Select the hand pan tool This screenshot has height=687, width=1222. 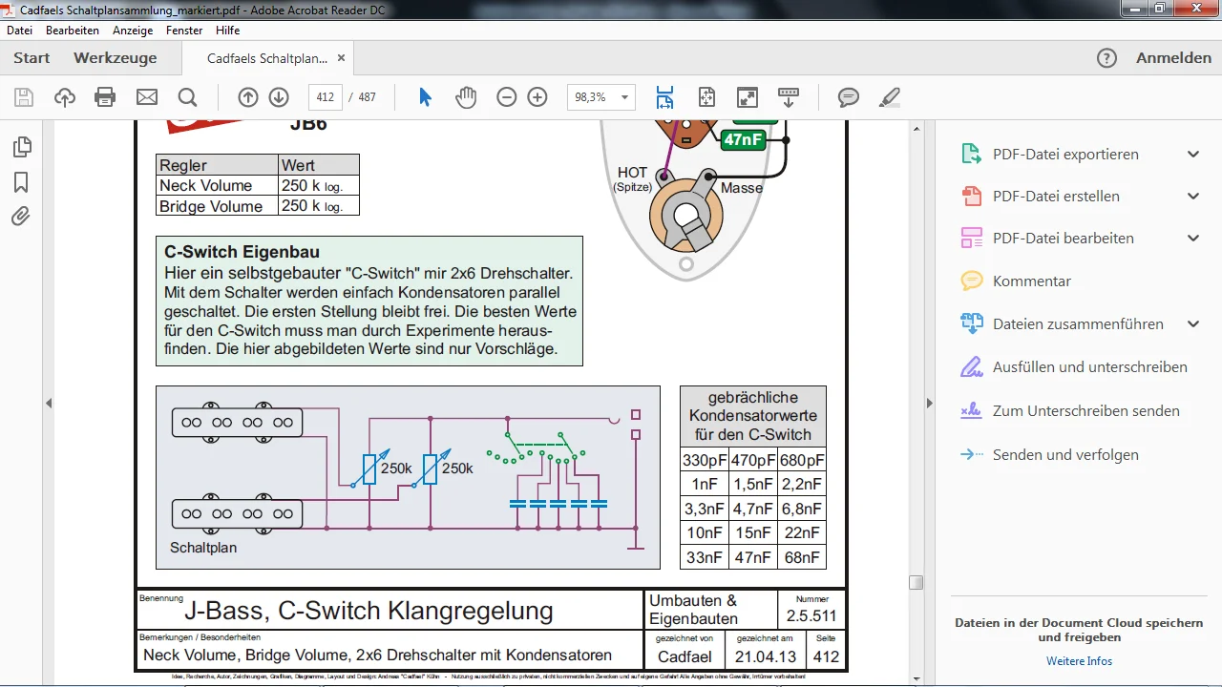point(466,97)
